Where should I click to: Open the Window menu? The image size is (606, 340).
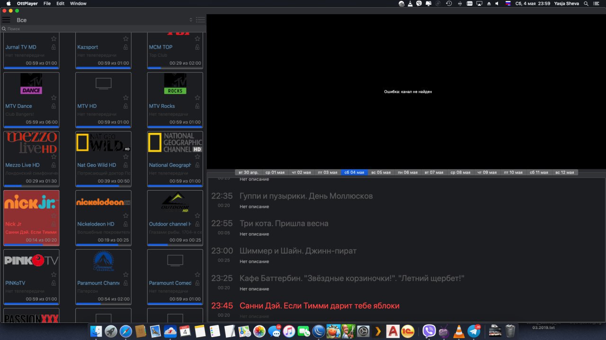tap(78, 3)
